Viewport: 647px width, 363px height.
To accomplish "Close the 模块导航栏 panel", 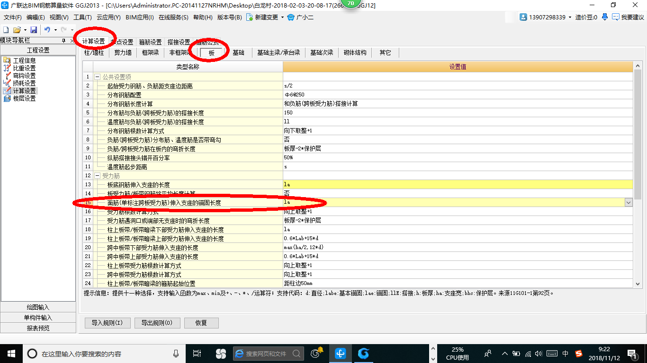I will pyautogui.click(x=72, y=41).
